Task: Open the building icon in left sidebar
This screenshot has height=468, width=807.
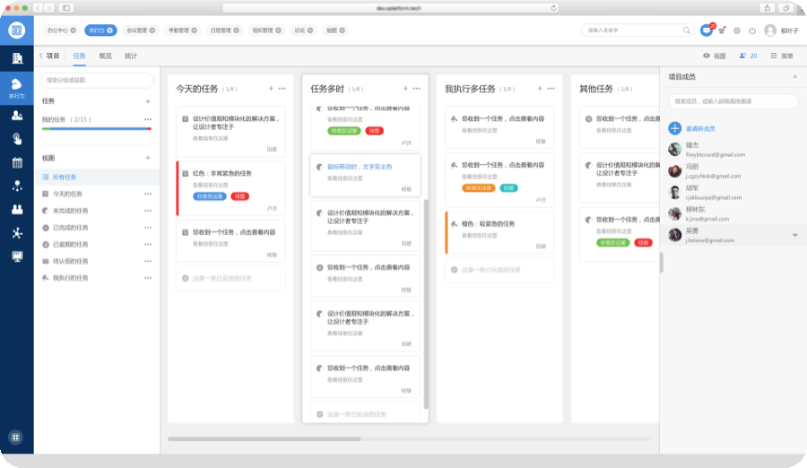Action: [17, 58]
